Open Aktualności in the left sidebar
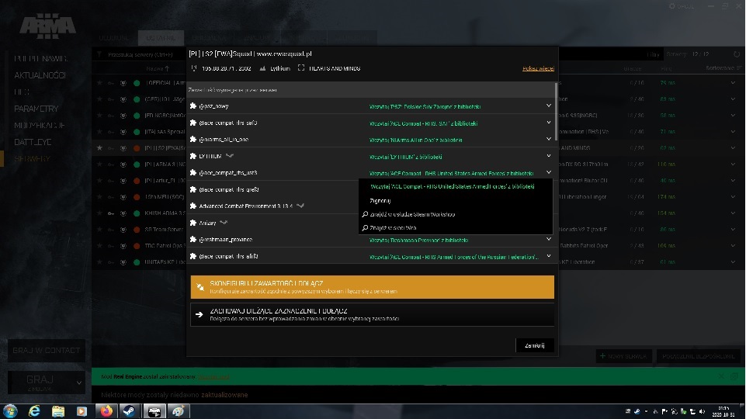 [40, 75]
